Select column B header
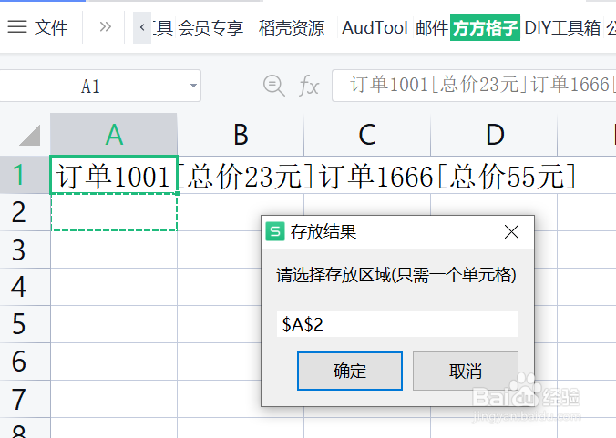This screenshot has height=438, width=616. click(x=241, y=135)
